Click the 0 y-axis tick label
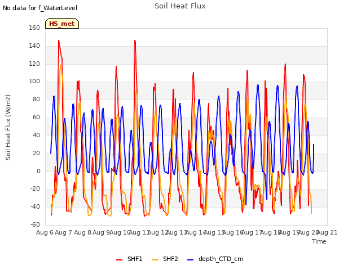 (x=38, y=171)
